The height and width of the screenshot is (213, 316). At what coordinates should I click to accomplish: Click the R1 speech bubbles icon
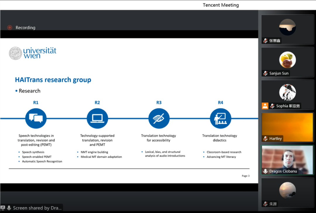click(x=36, y=118)
